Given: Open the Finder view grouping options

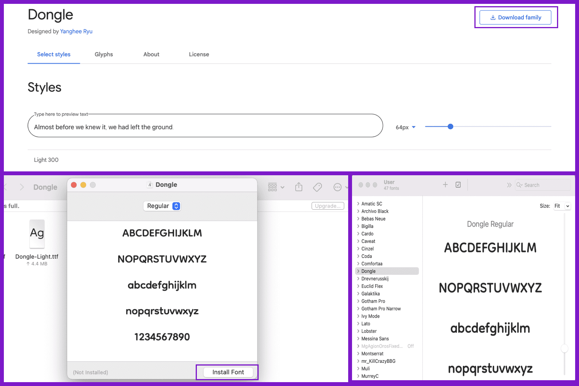Looking at the screenshot, I should (x=276, y=187).
